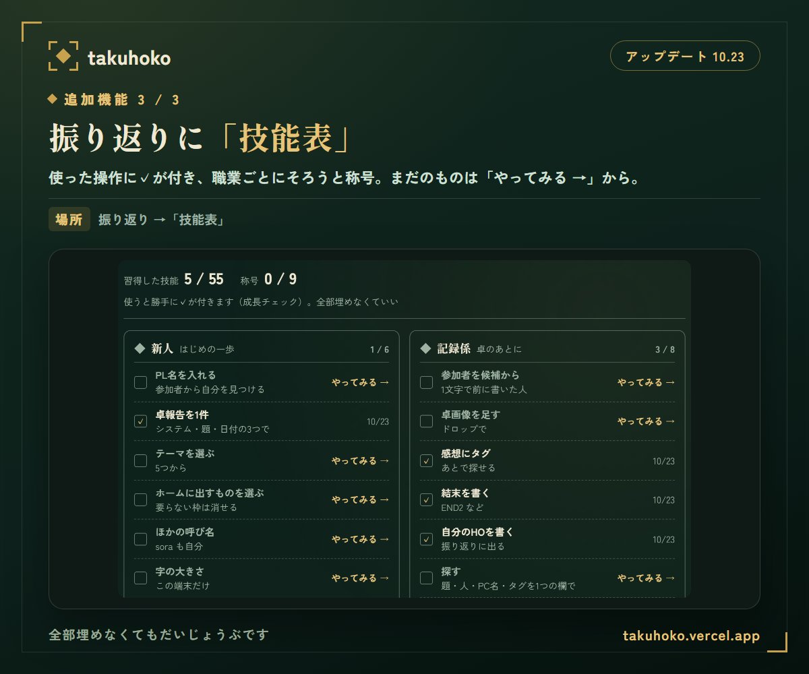Click the 3 / 8 progress count
This screenshot has width=809, height=674.
tap(665, 350)
